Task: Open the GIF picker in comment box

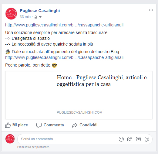Action: pos(138,139)
